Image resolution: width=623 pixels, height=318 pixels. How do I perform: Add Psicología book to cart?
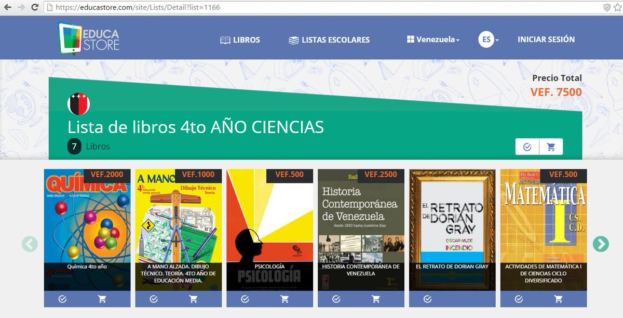tap(285, 299)
